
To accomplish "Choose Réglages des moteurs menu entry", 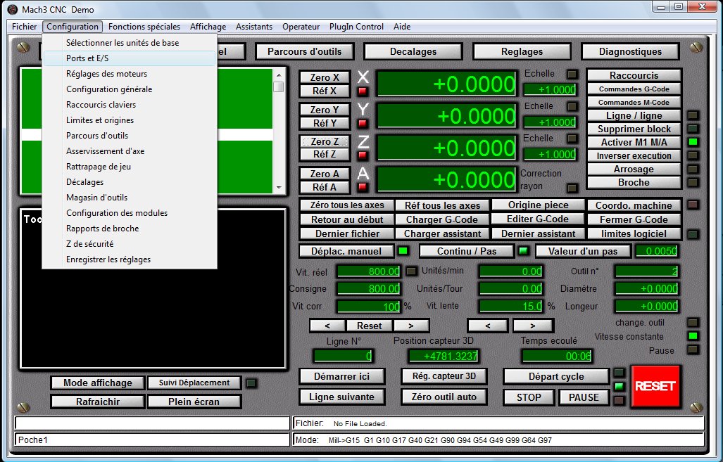I will pyautogui.click(x=129, y=74).
